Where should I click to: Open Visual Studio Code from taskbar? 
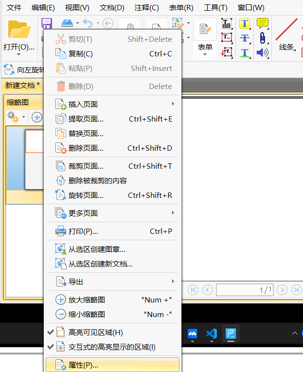(x=212, y=334)
